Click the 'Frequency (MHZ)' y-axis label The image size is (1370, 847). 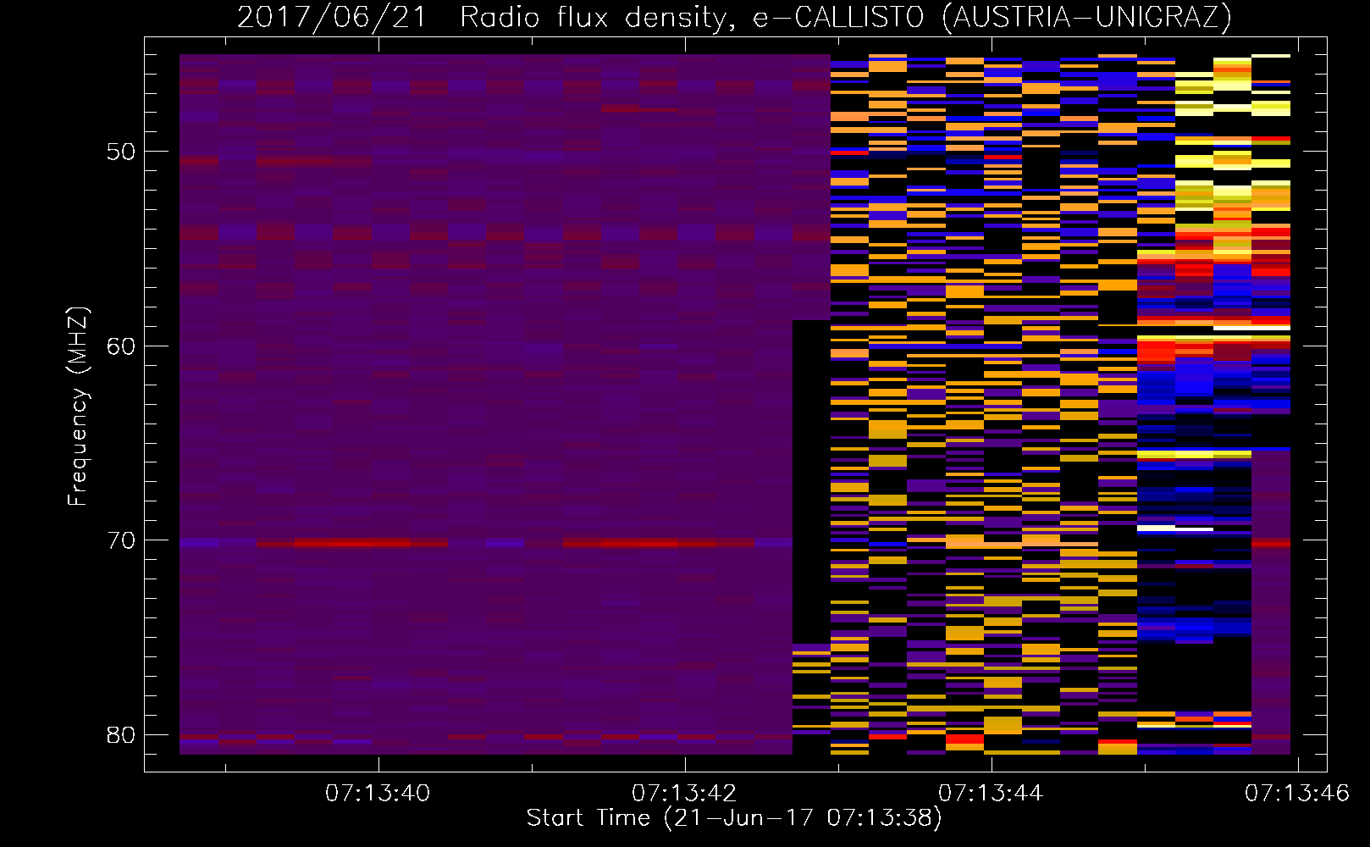click(x=78, y=407)
